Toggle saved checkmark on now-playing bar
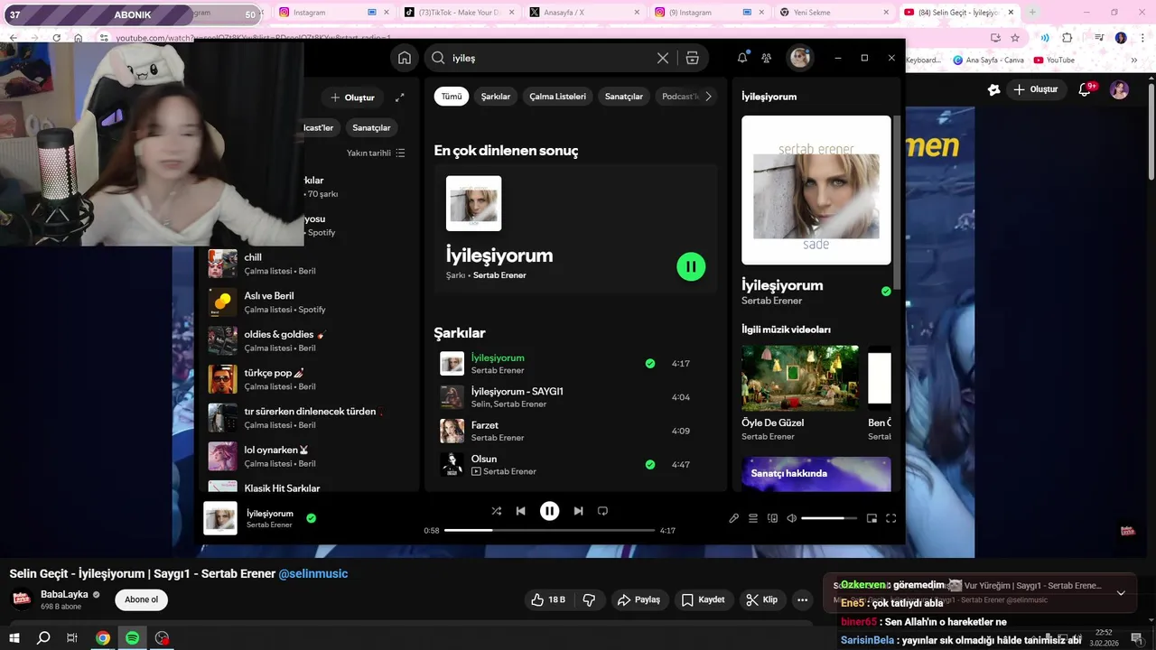Image resolution: width=1156 pixels, height=650 pixels. point(311,518)
